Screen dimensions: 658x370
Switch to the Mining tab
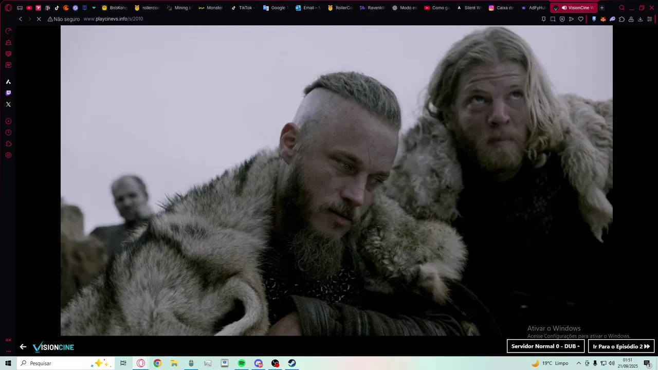179,8
